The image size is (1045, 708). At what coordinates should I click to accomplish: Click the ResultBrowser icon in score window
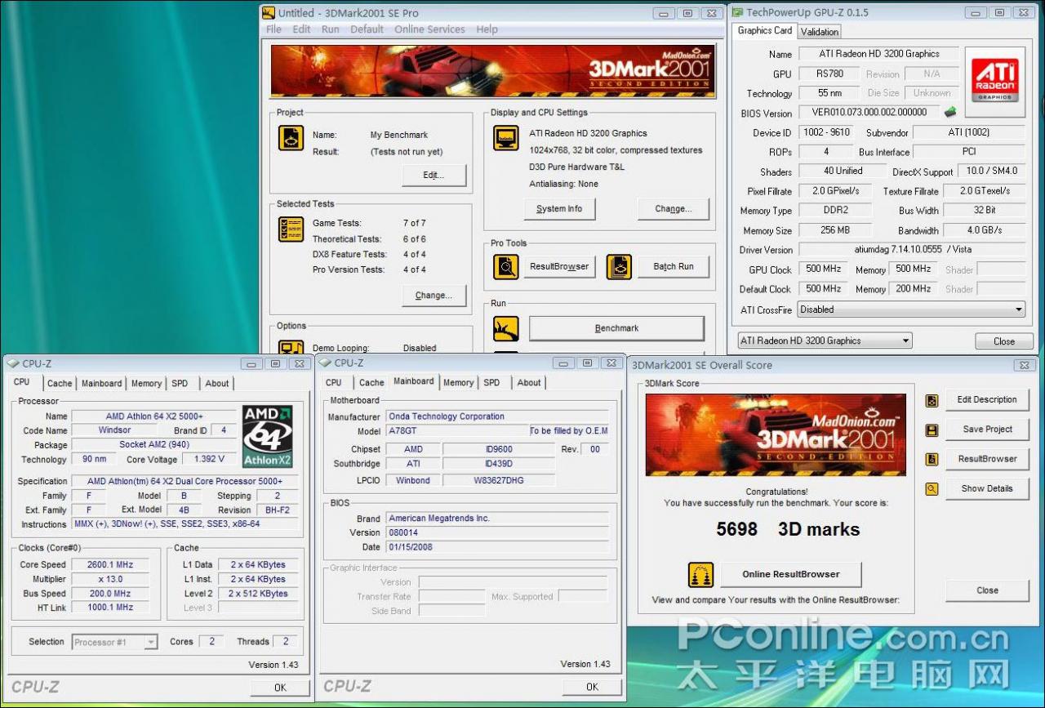(932, 460)
